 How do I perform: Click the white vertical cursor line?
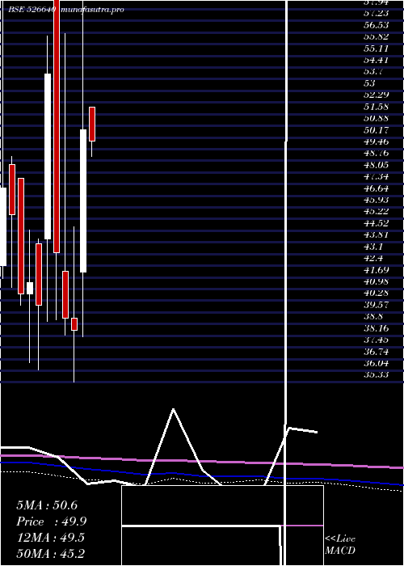(x=286, y=283)
